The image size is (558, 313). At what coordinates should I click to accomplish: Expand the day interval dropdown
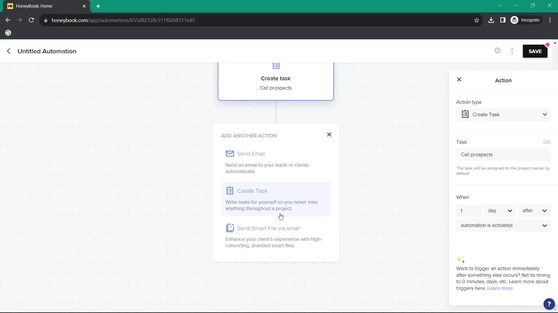pyautogui.click(x=499, y=211)
